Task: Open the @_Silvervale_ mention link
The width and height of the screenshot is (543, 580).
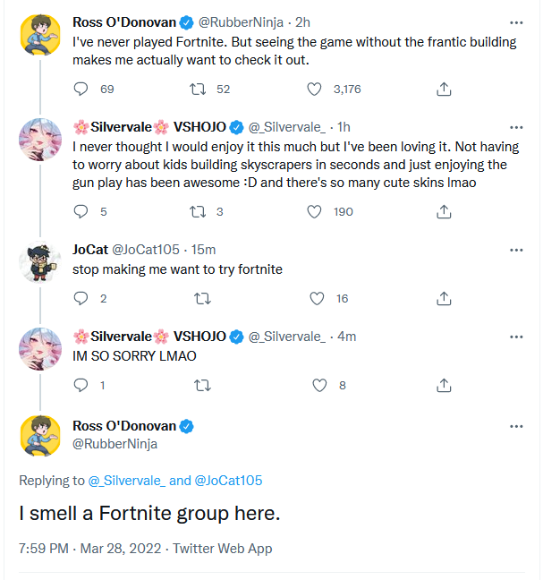Action: (x=127, y=481)
